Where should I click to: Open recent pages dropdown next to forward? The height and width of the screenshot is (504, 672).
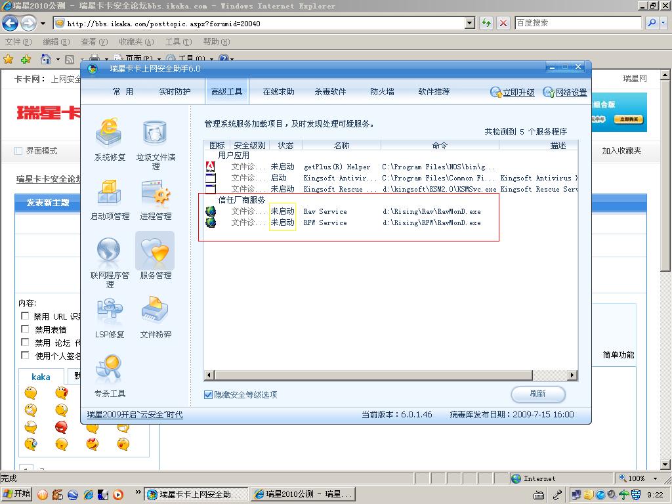43,23
